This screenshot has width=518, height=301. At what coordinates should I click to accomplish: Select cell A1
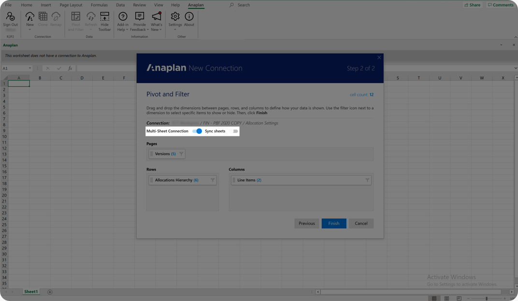coord(19,84)
